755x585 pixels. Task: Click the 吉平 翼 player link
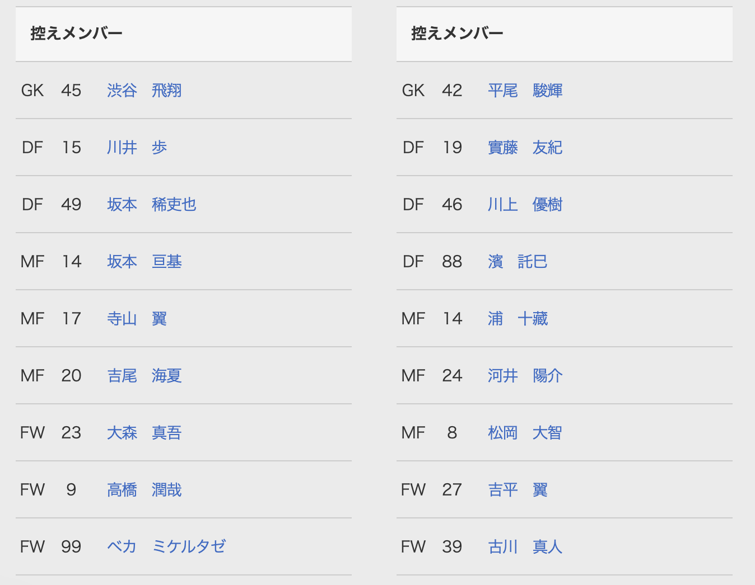point(518,489)
